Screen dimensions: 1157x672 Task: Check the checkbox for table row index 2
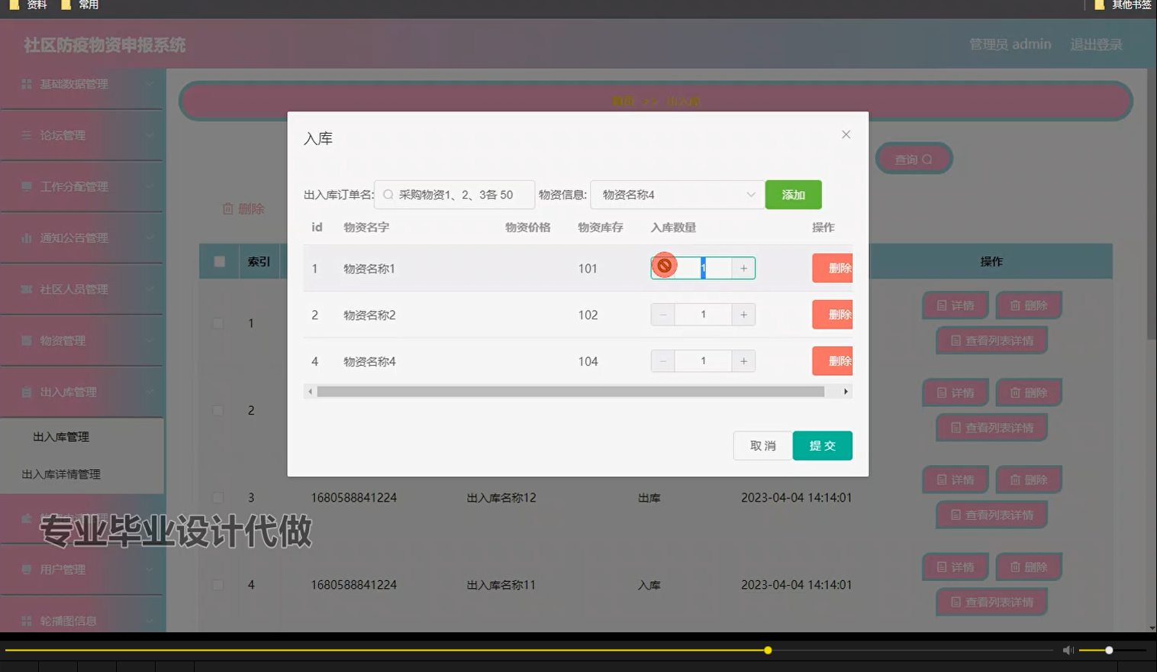pos(218,410)
